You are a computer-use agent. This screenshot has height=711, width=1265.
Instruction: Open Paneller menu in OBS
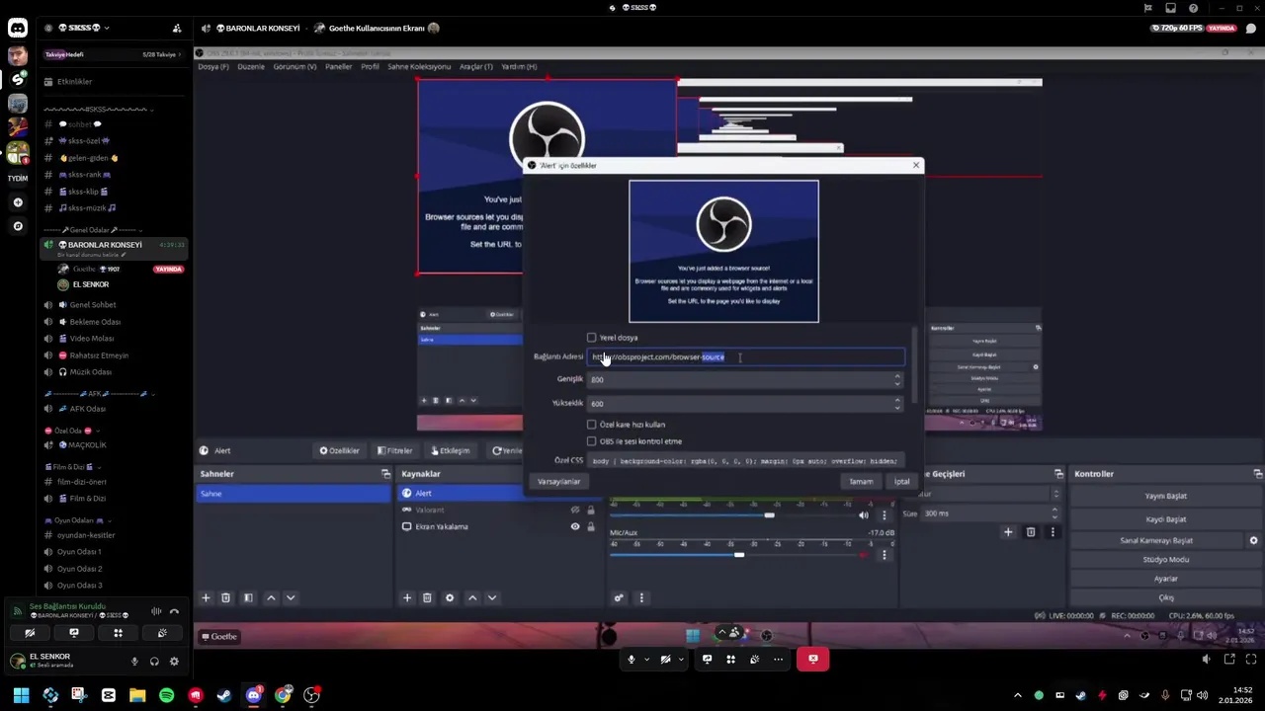[x=339, y=66]
